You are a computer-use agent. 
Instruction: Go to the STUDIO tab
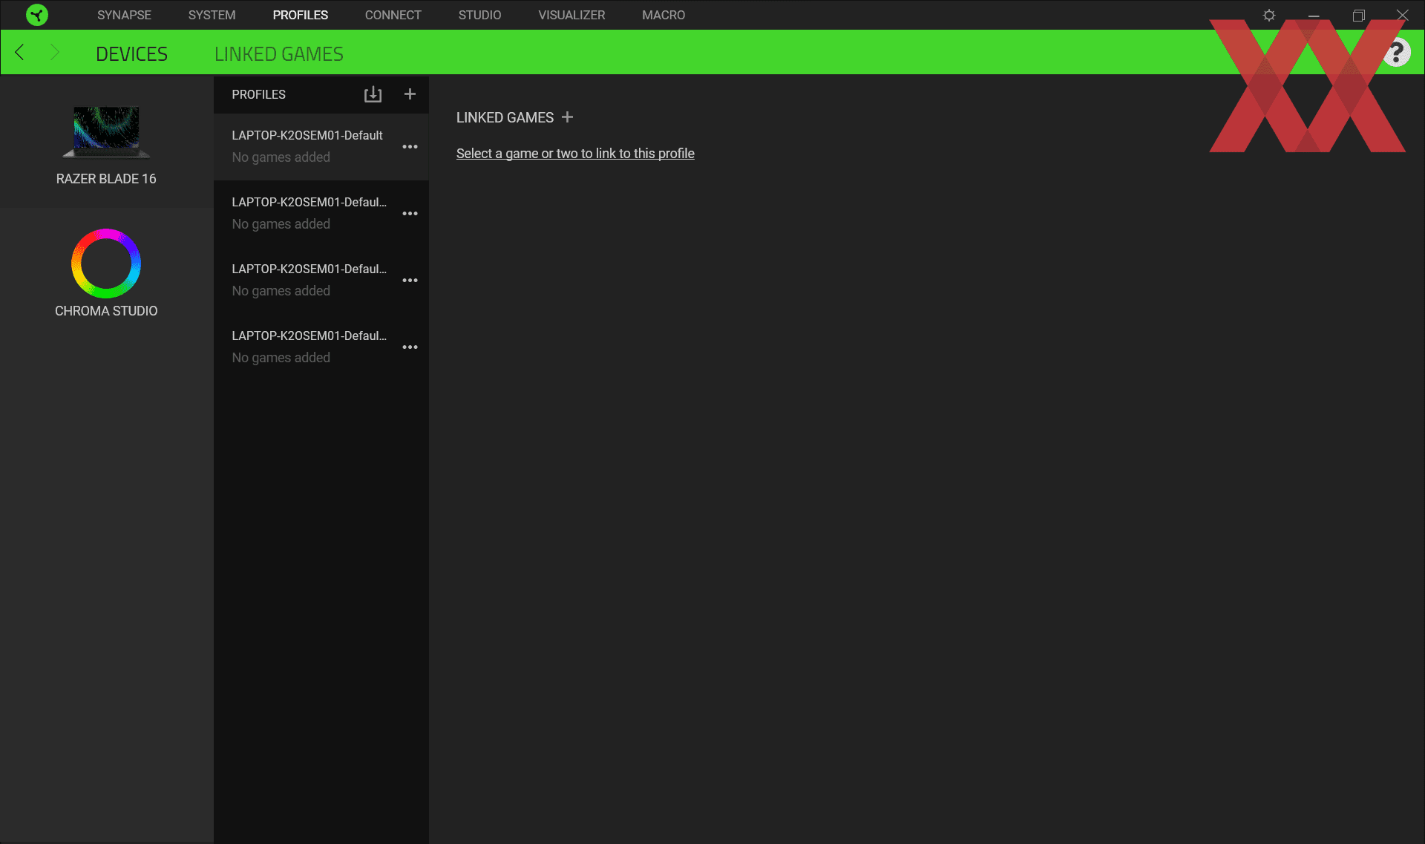pos(479,15)
